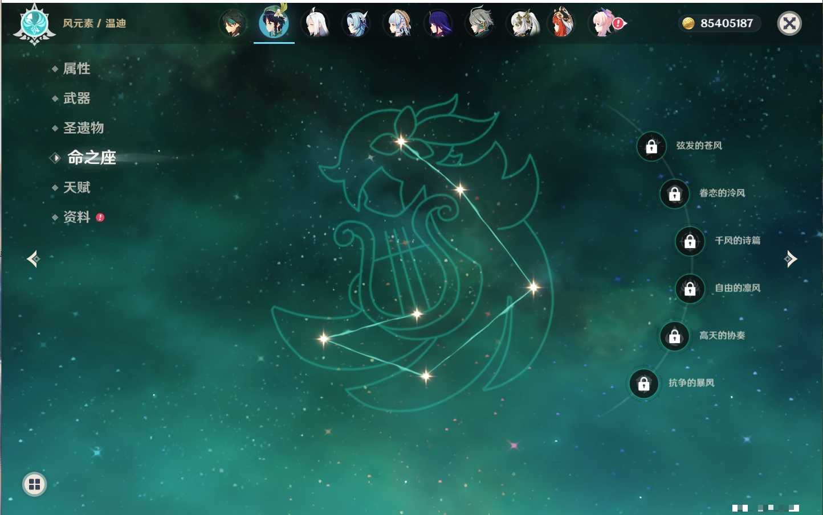Select the locked 千风的诗篇 constellation node
The image size is (823, 515).
(x=690, y=241)
